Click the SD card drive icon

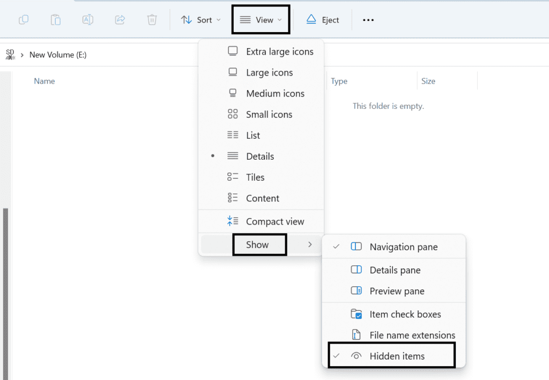[10, 55]
